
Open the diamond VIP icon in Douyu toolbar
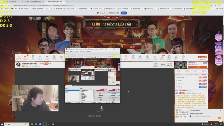pyautogui.click(x=126, y=57)
